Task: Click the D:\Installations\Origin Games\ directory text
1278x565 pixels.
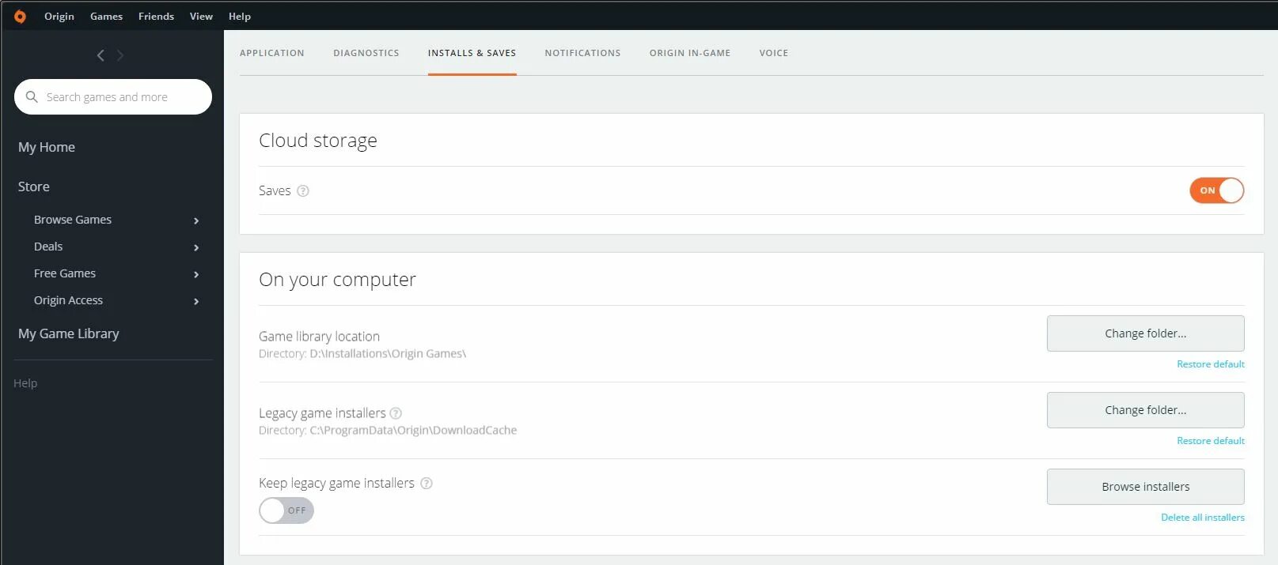Action: (x=388, y=354)
